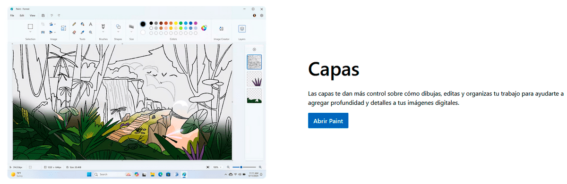Image resolution: width=567 pixels, height=184 pixels.
Task: Click the zoom out magnifier icon
Action: point(228,167)
